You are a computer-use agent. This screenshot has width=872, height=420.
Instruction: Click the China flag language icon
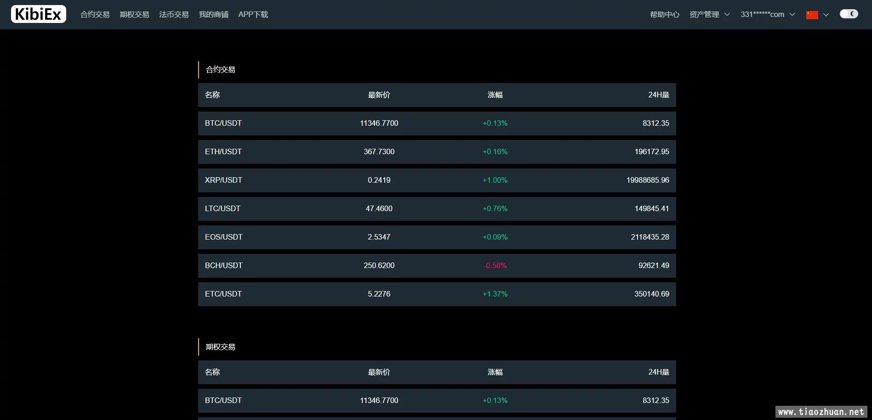(812, 15)
